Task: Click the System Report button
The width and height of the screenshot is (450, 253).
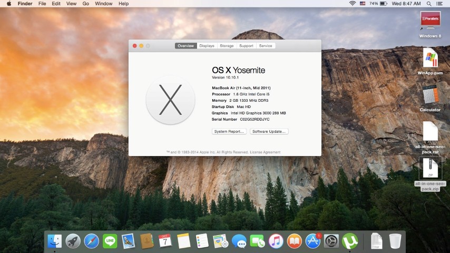Action: click(x=229, y=131)
